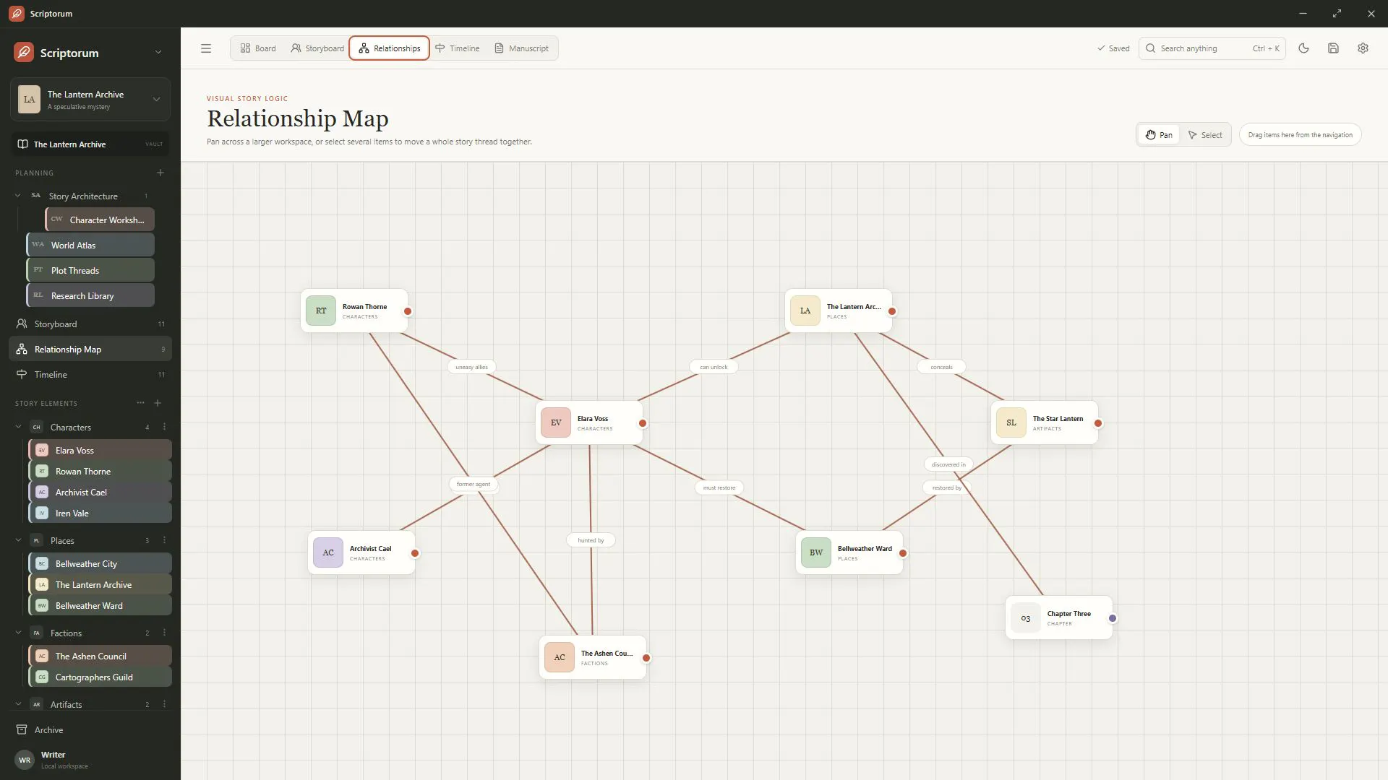1388x780 pixels.
Task: Click the Scriptorum logo icon in sidebar
Action: point(24,52)
